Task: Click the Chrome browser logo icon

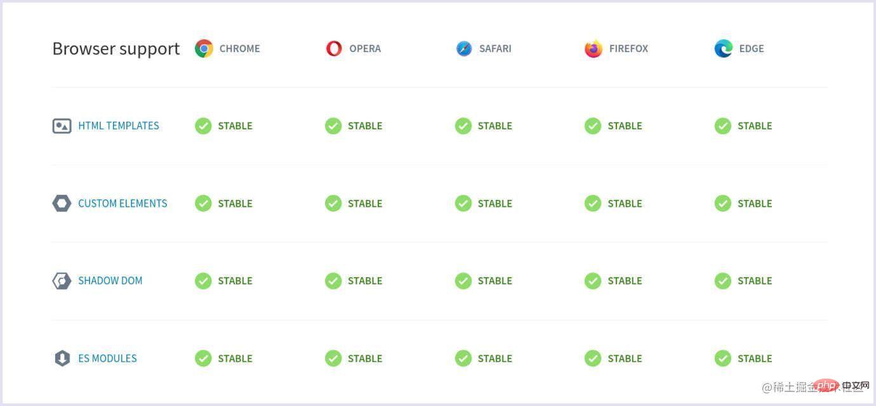Action: [x=204, y=49]
